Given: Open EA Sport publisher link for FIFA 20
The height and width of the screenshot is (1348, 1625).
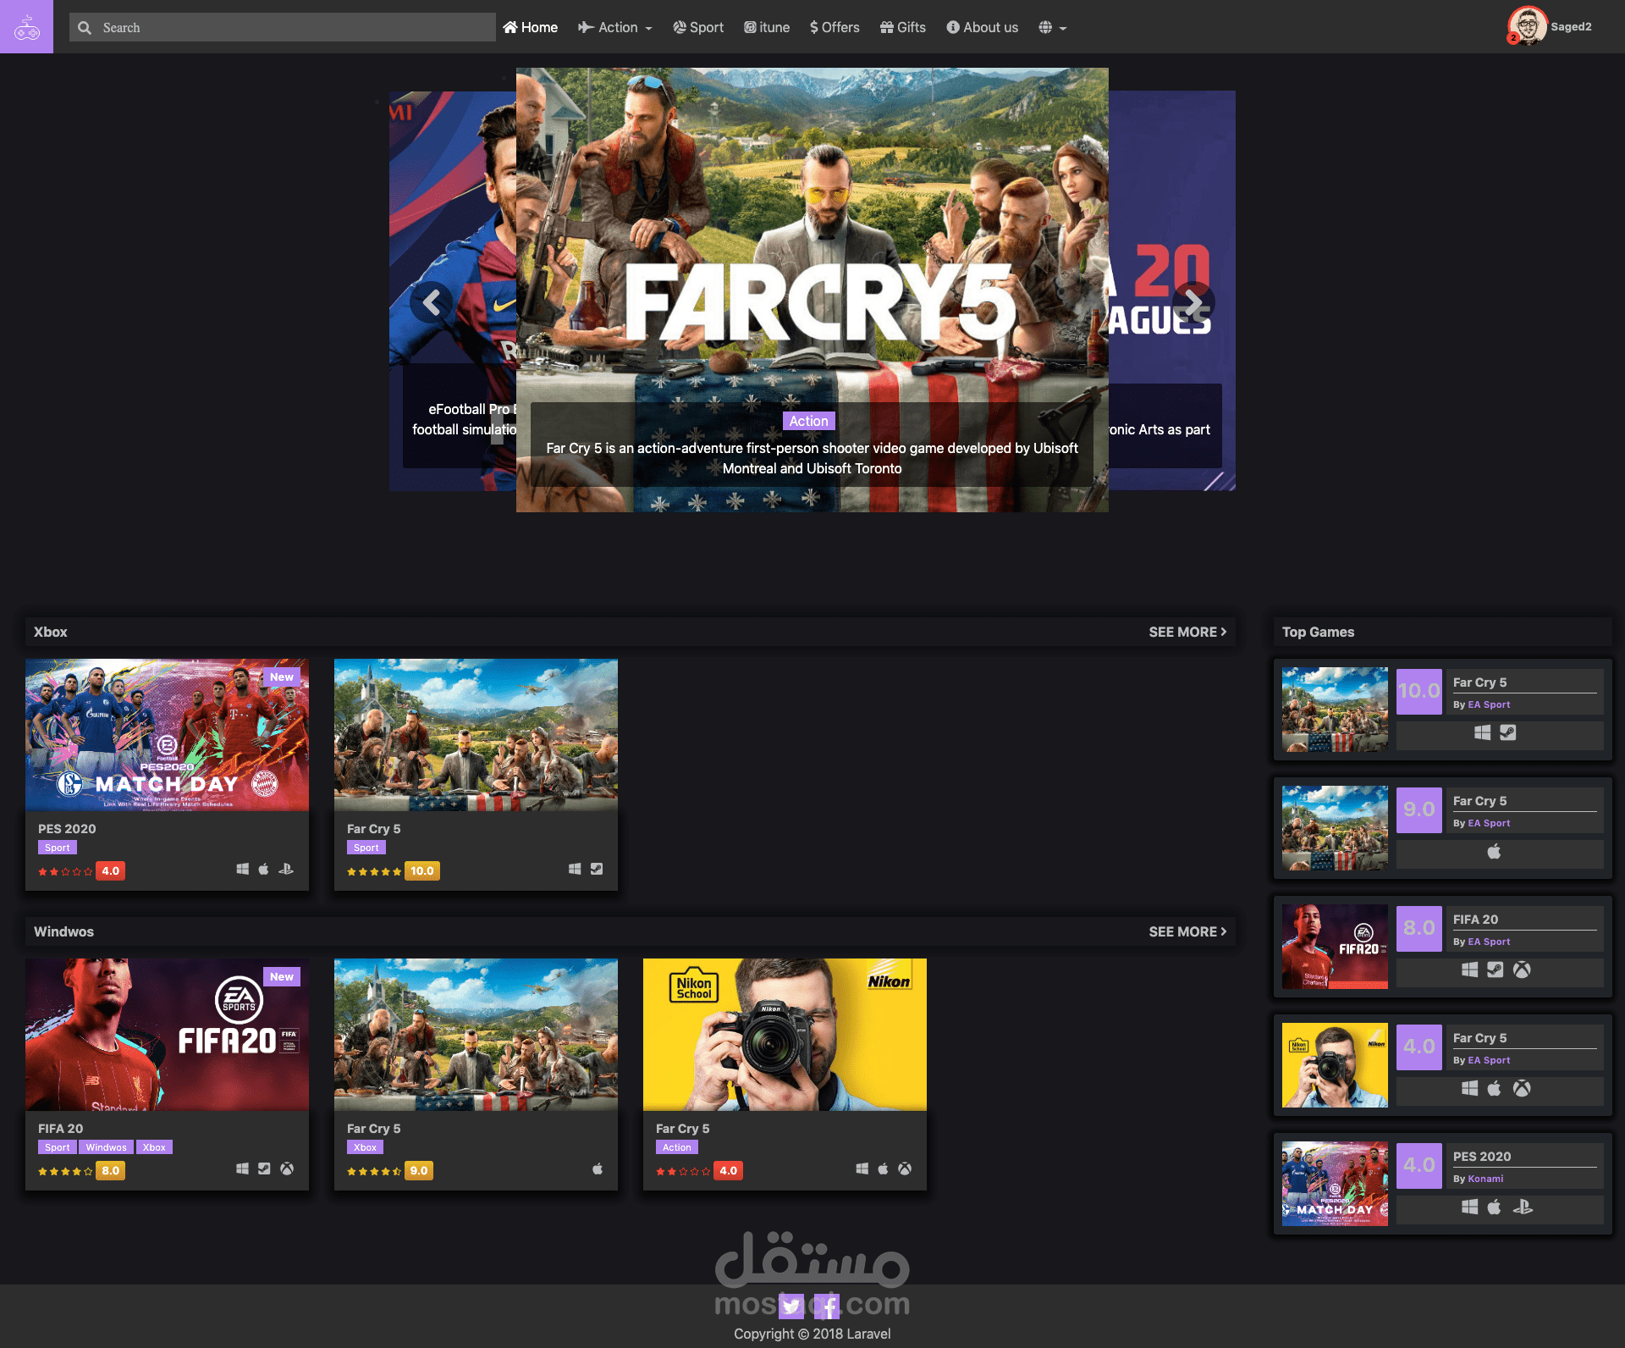Looking at the screenshot, I should [x=1489, y=942].
